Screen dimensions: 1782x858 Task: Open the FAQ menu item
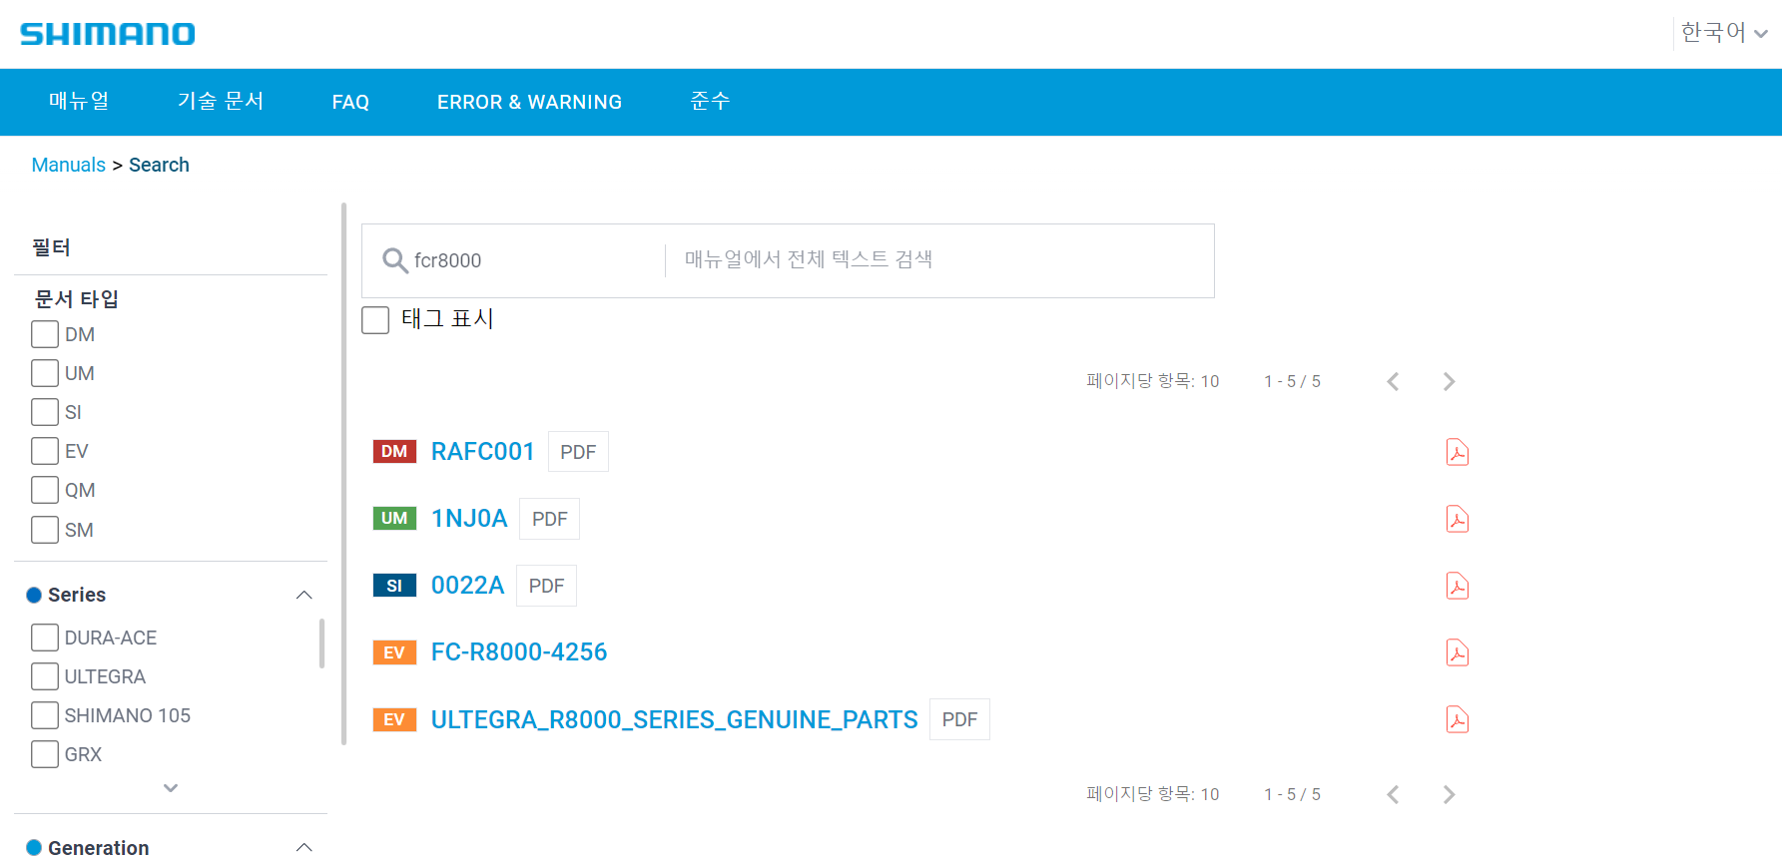(x=350, y=102)
